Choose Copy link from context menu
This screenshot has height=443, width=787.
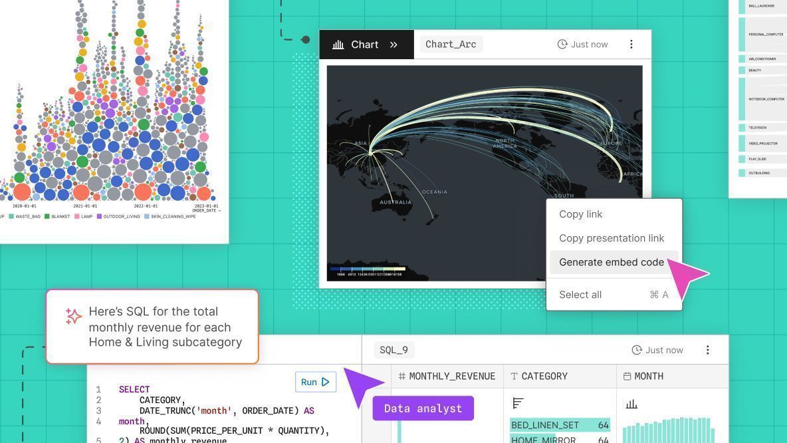tap(581, 214)
